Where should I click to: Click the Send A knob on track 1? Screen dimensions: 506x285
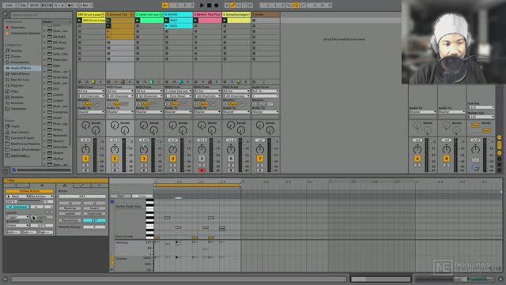(85, 125)
